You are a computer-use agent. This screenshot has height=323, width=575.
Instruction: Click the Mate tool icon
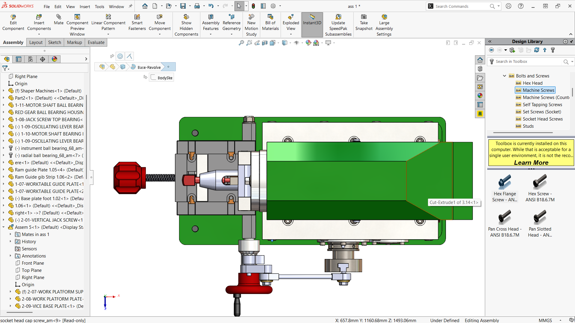(x=59, y=17)
